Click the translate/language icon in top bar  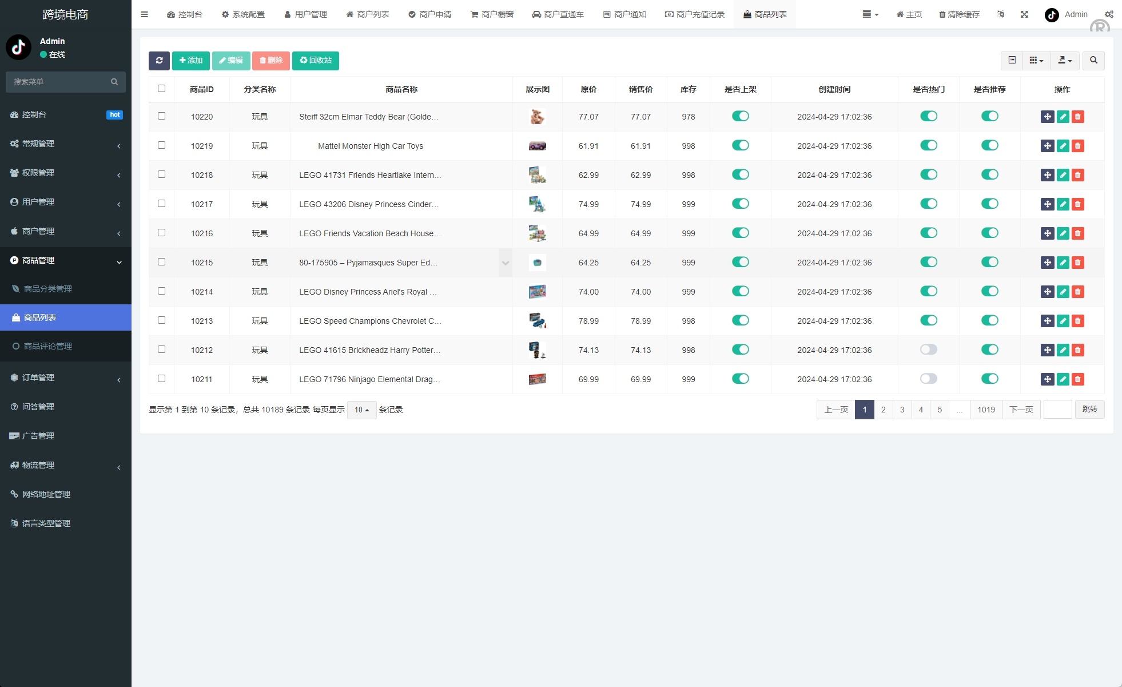[x=1000, y=14]
